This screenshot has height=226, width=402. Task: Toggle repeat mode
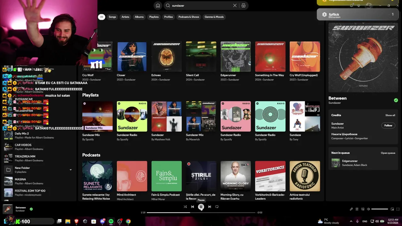217,207
